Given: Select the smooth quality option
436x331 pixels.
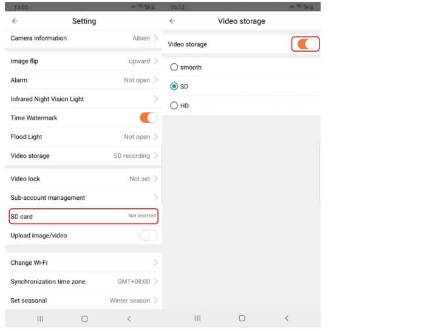Looking at the screenshot, I should [174, 67].
